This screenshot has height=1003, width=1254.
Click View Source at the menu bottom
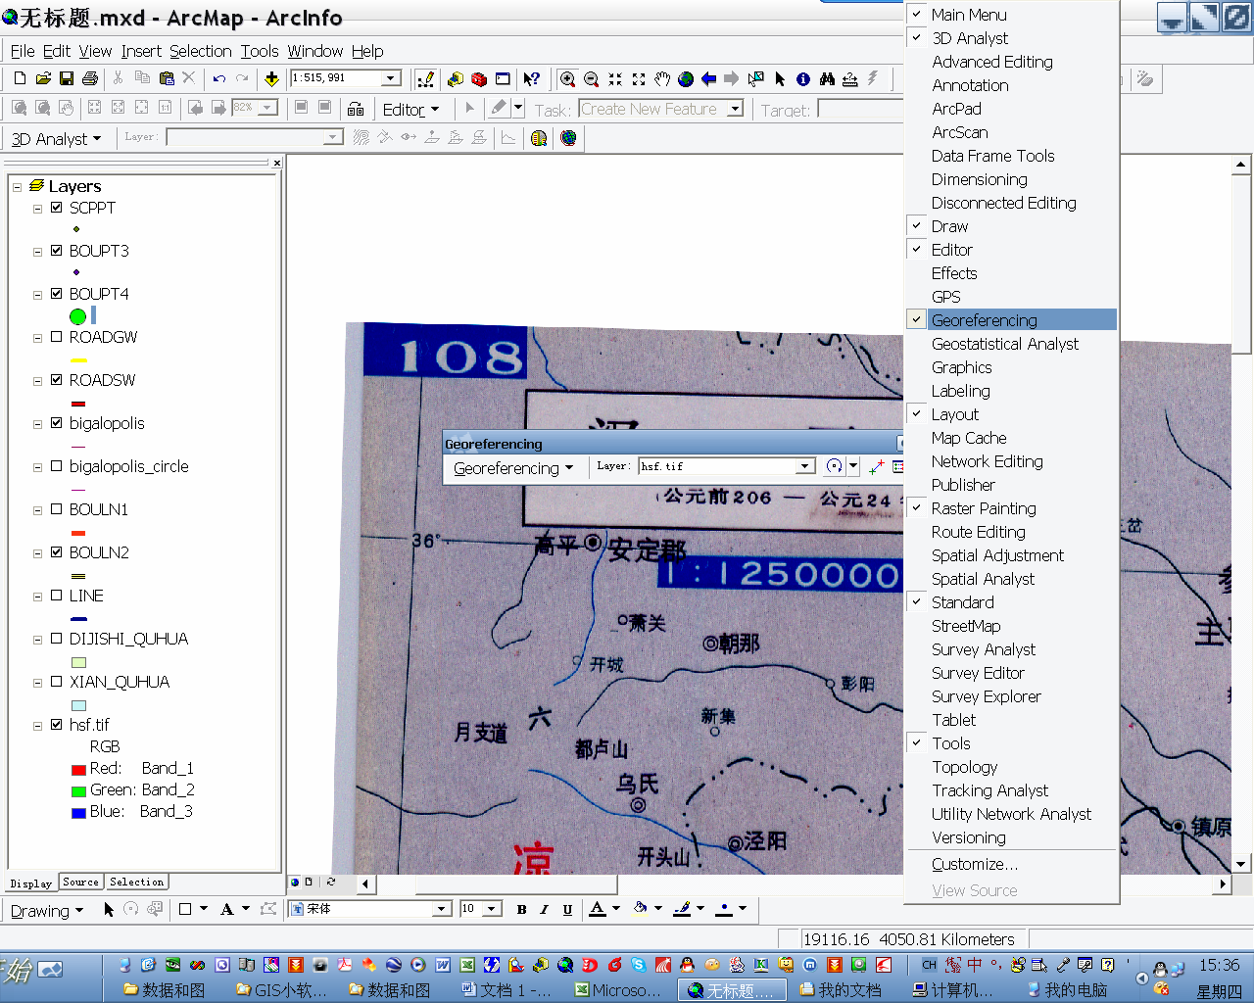pyautogui.click(x=974, y=889)
